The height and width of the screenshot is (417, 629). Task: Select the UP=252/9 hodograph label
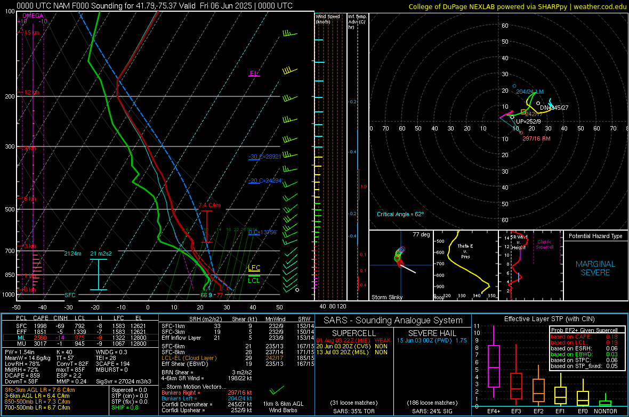[x=528, y=121]
